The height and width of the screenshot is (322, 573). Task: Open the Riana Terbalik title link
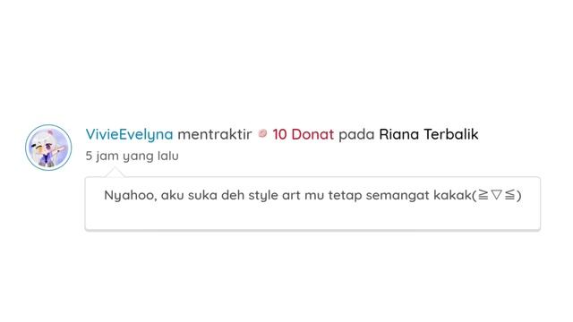click(429, 134)
